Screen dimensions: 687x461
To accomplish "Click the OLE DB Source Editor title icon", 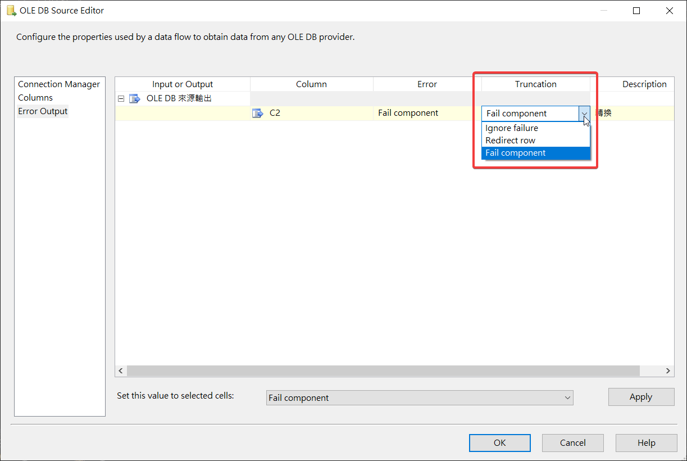I will [11, 11].
